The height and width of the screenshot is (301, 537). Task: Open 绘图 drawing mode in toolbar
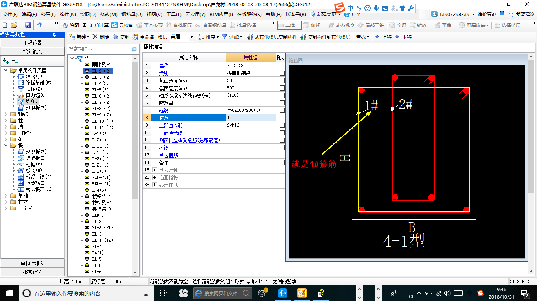pyautogui.click(x=70, y=25)
